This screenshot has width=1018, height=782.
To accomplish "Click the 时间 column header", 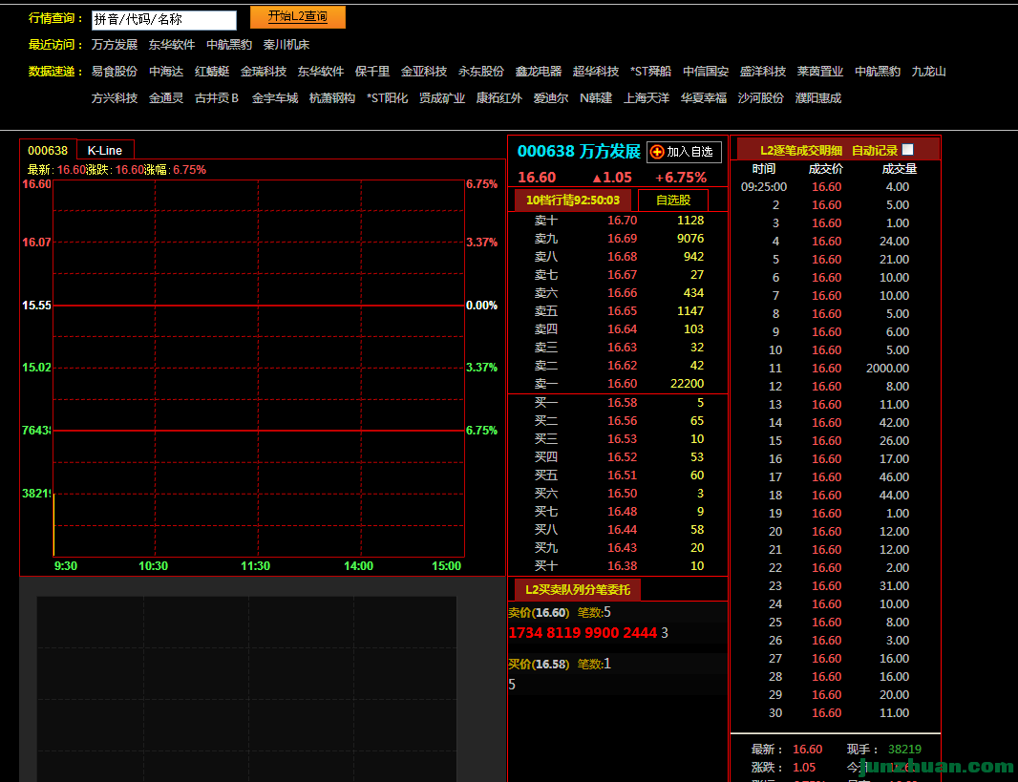I will [x=764, y=169].
